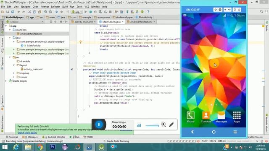Open the TODO tool window

[88, 137]
